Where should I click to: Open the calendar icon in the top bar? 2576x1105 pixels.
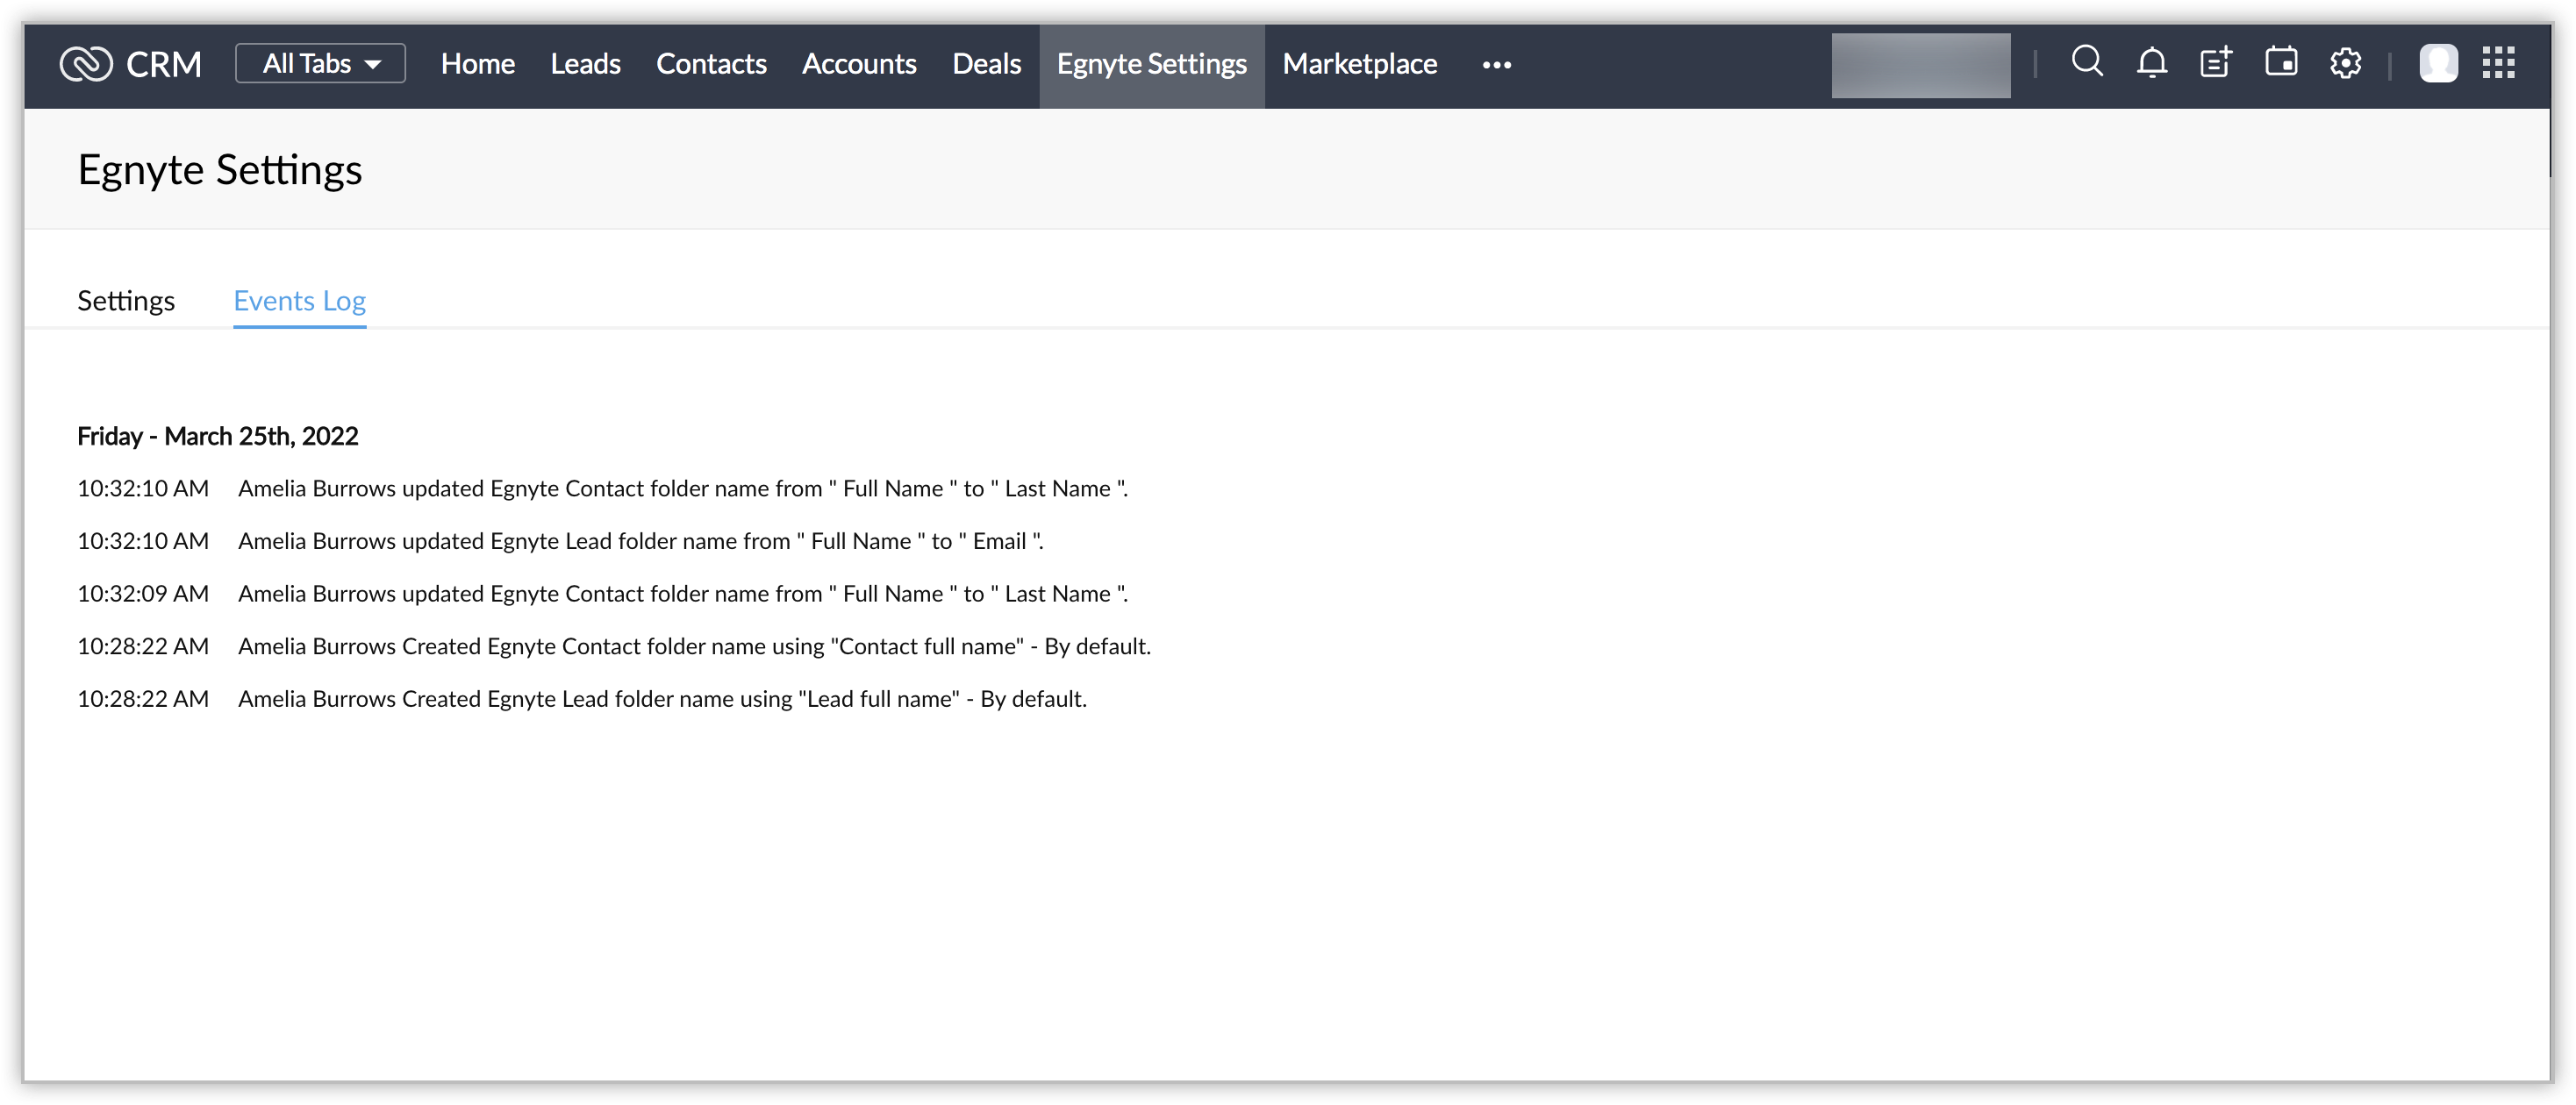[2280, 62]
